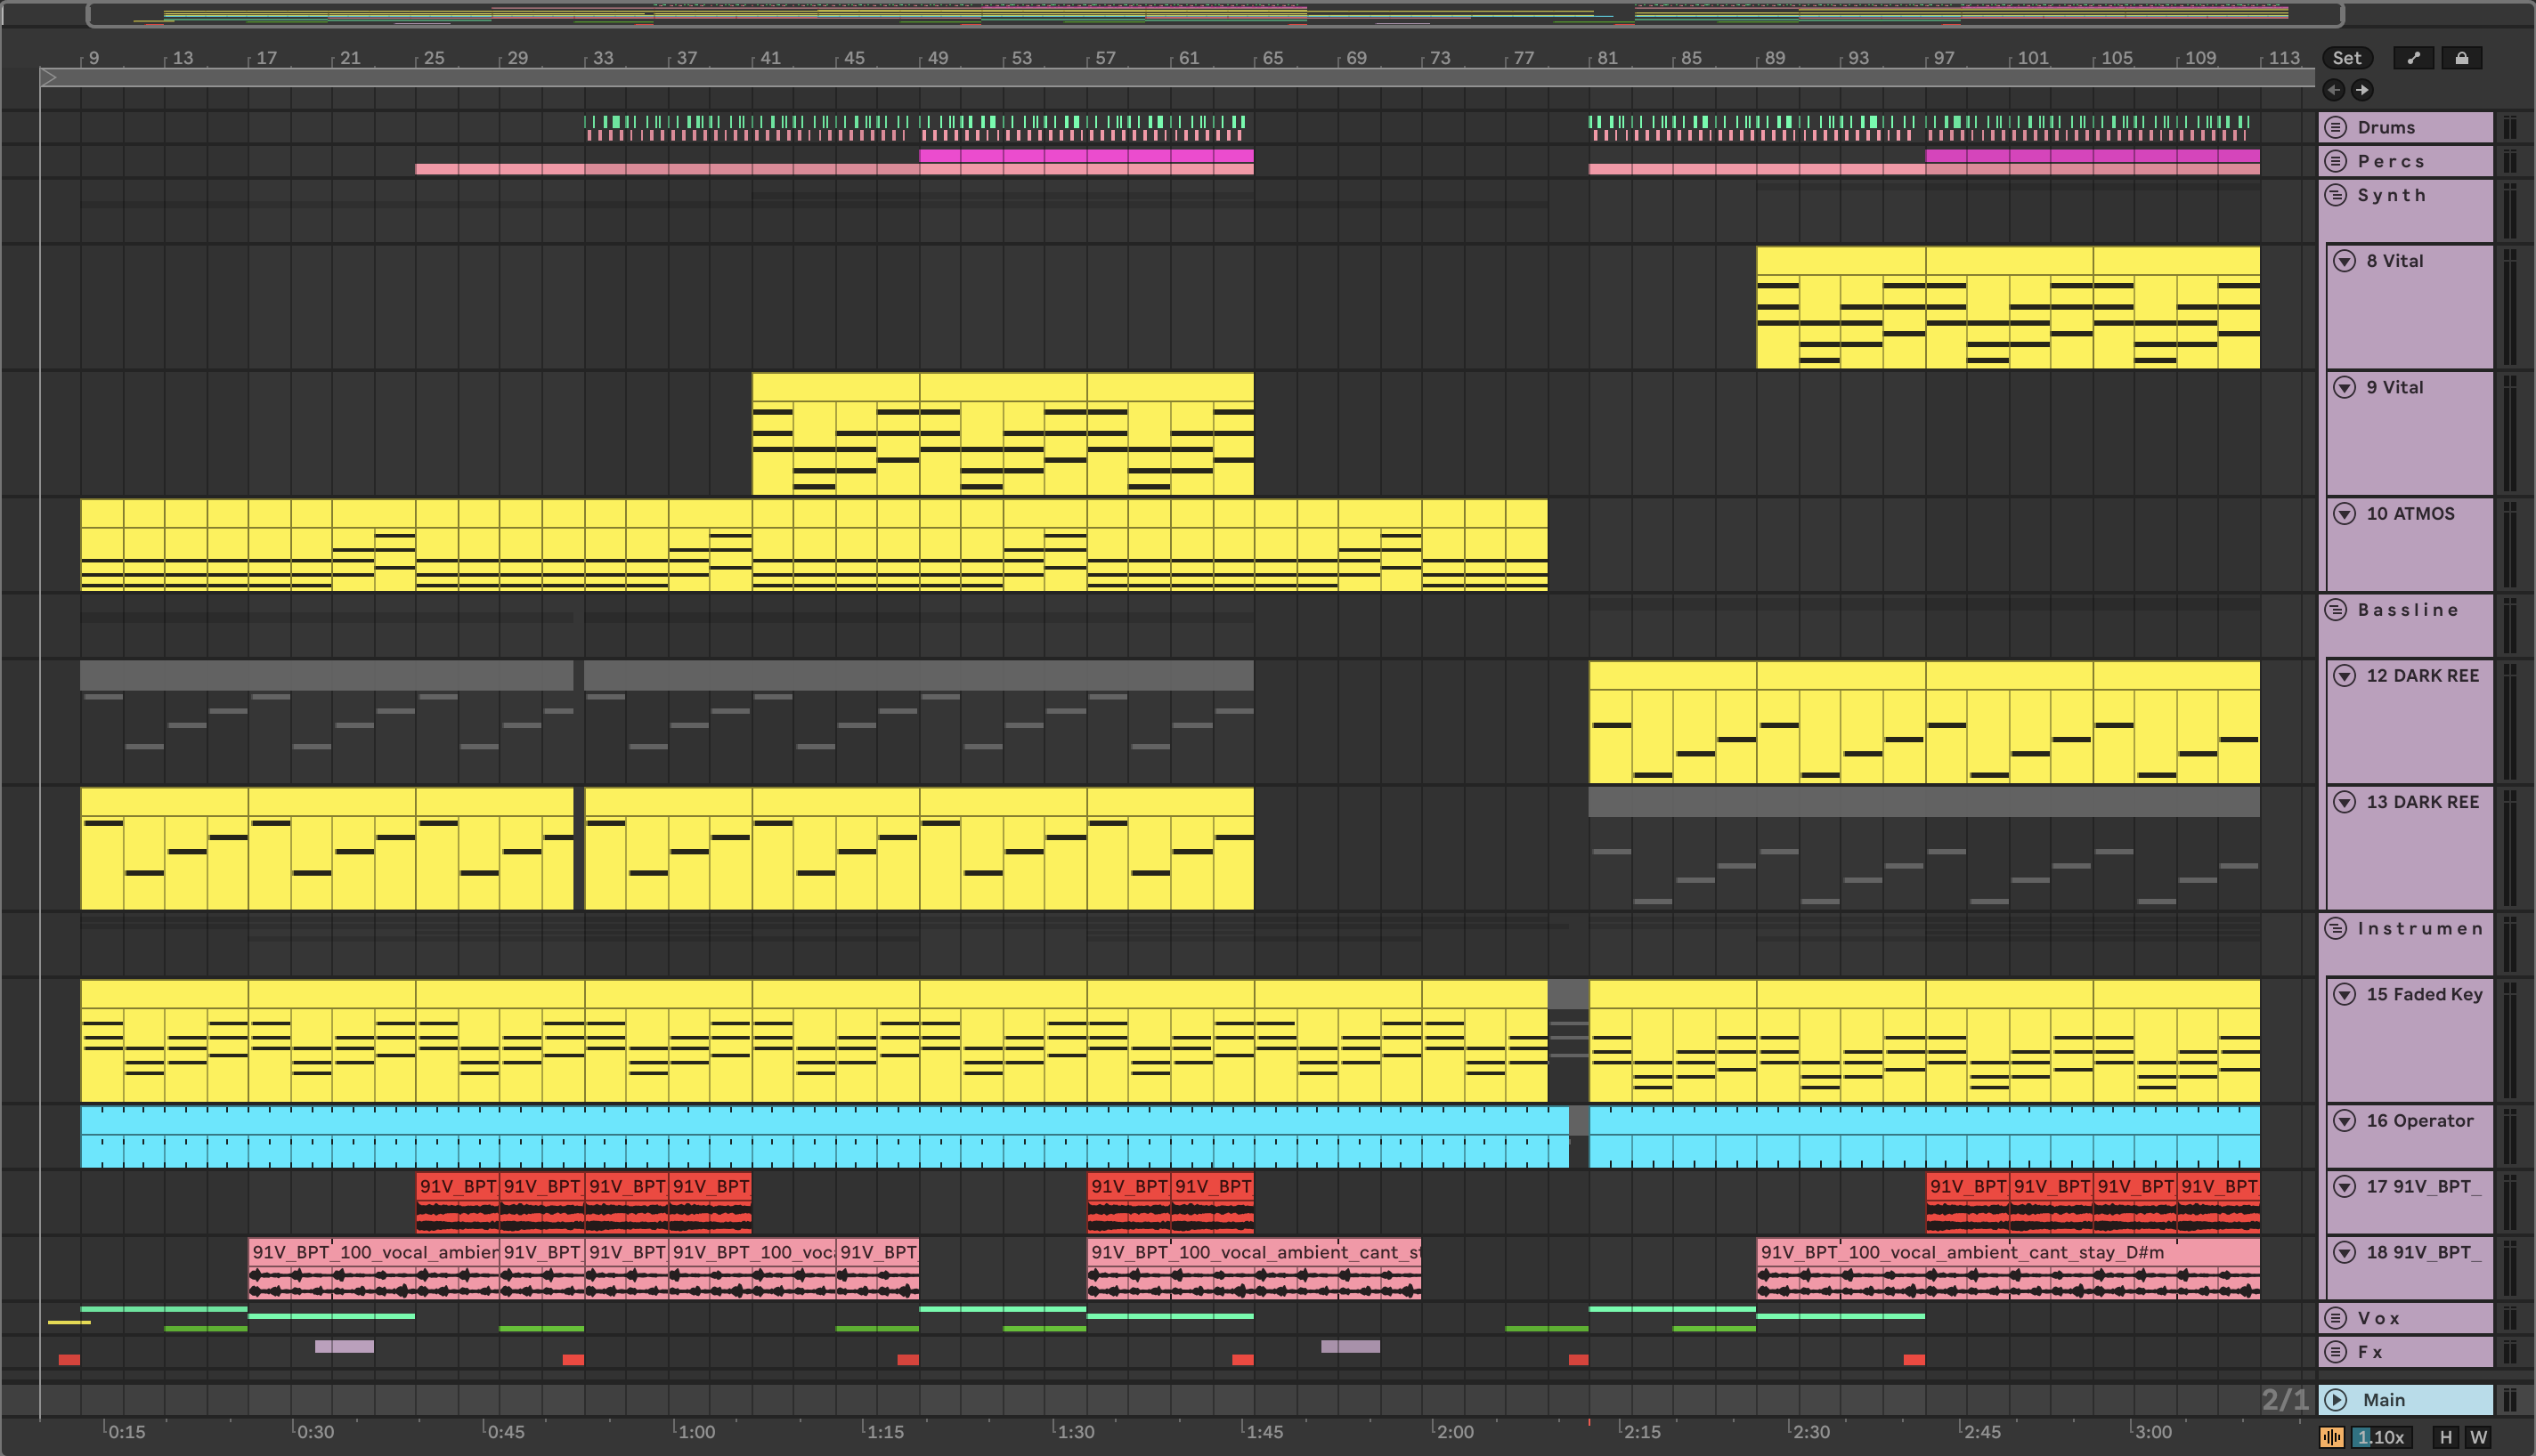Click bar 49 on the beat ruler

(937, 58)
